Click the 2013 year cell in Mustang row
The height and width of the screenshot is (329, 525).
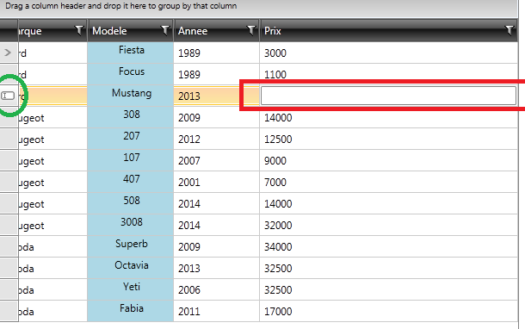point(216,96)
